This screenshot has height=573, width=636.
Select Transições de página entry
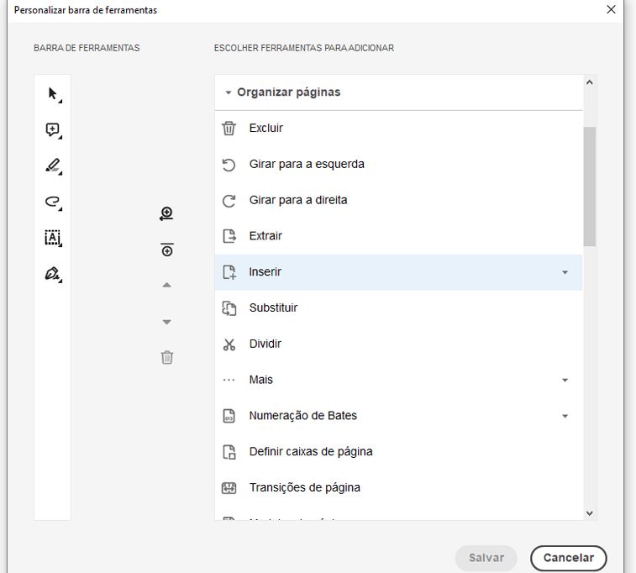(x=399, y=487)
